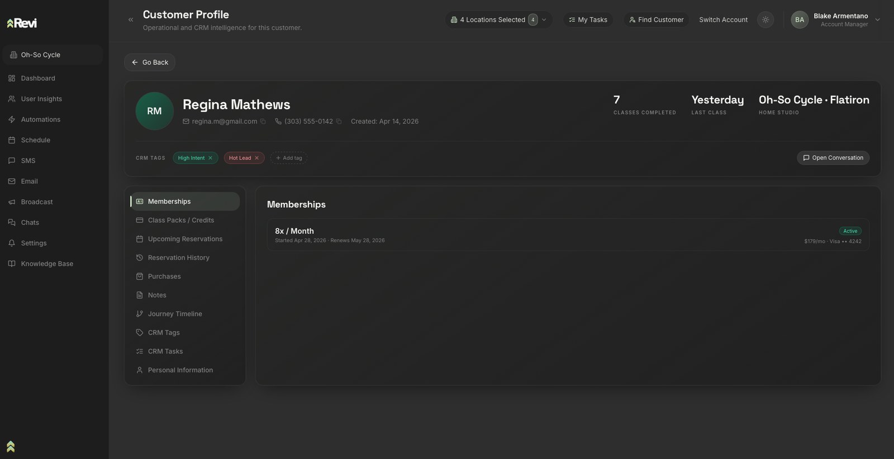Click the $179/mo Visa 4242 payment text
Viewport: 894px width, 459px height.
click(x=833, y=241)
